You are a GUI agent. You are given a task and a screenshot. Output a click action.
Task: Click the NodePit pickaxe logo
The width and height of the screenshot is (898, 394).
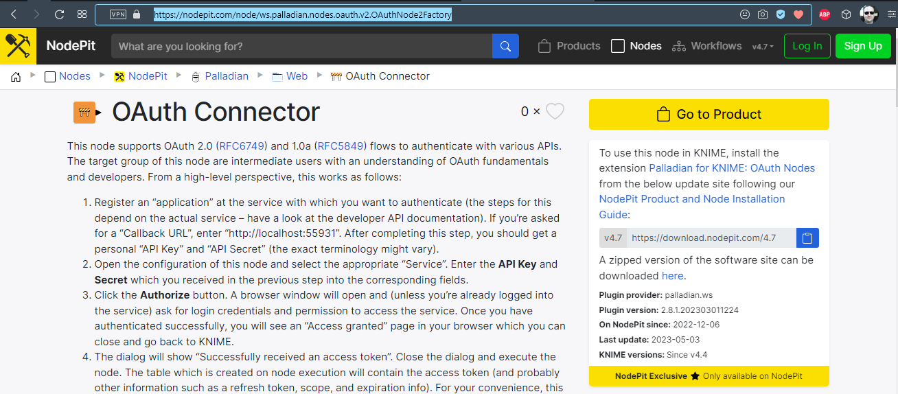tap(18, 46)
